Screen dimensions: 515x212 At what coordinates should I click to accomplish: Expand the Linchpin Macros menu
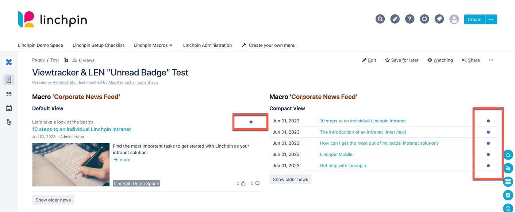pos(153,45)
